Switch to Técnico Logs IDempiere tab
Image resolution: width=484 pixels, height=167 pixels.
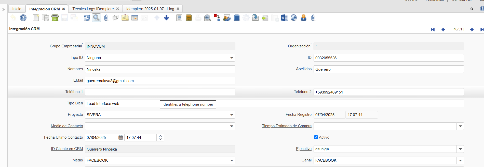coord(93,9)
